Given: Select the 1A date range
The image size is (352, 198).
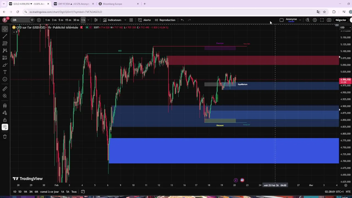Looking at the screenshot, I should [x=62, y=192].
